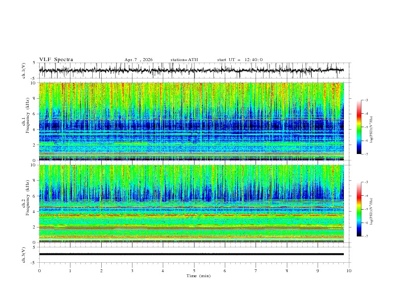Viewport: 393px width, 304px height.
Task: Click the "ch.1(V)" axis label
Action: point(24,71)
